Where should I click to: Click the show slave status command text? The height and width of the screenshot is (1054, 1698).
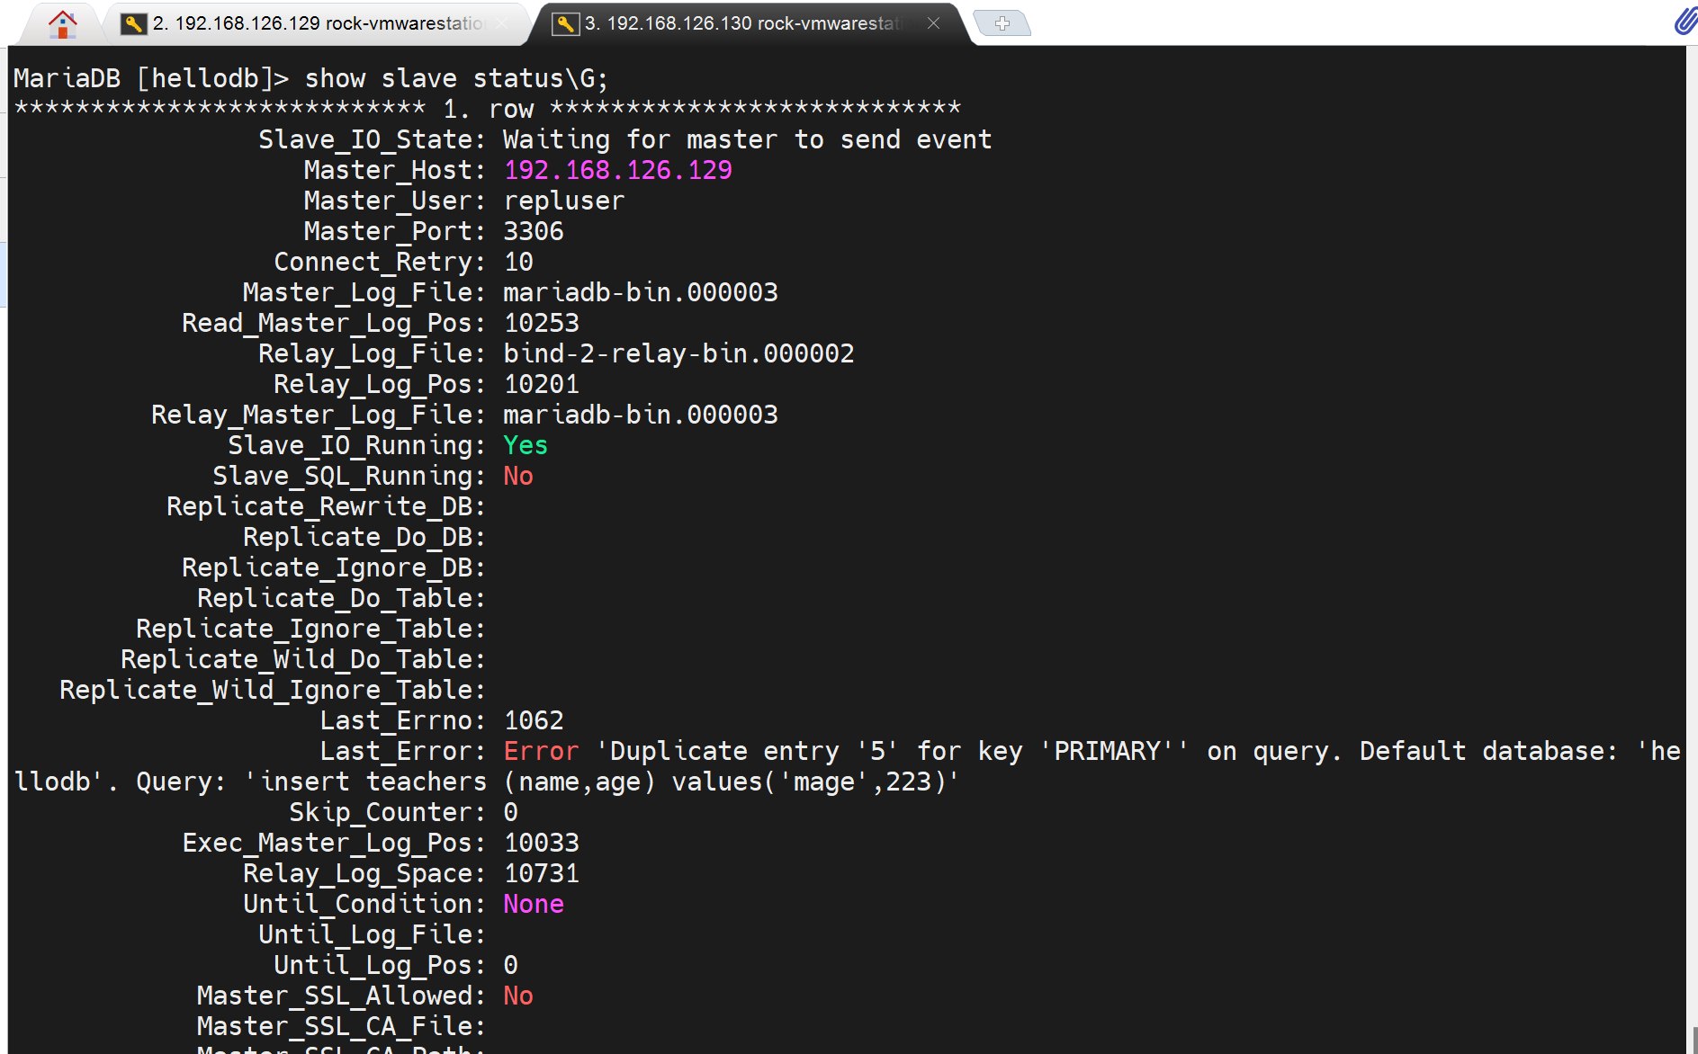coord(456,78)
